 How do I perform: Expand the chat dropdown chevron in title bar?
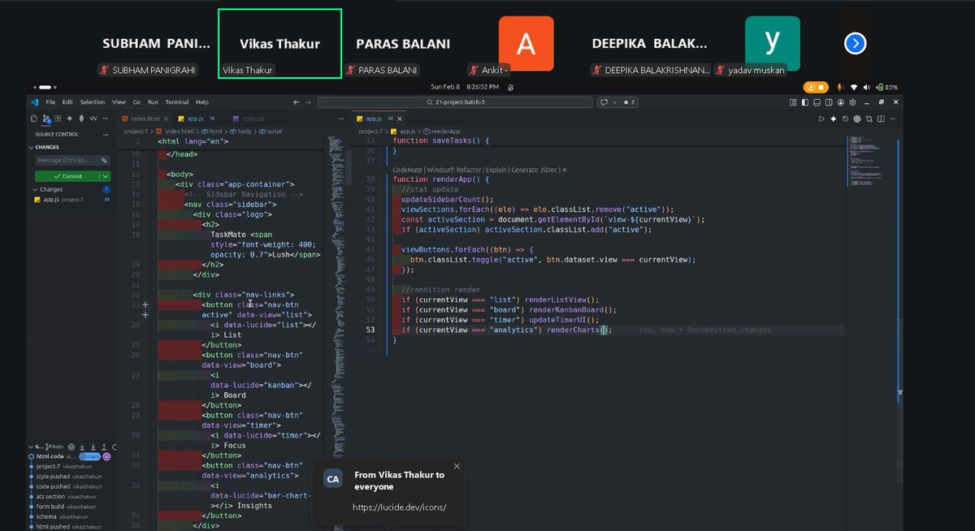pos(615,102)
